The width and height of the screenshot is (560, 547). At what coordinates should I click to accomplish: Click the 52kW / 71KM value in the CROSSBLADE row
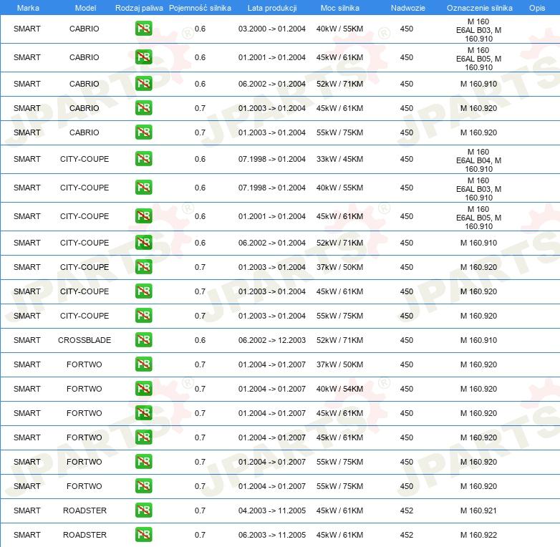tap(339, 340)
